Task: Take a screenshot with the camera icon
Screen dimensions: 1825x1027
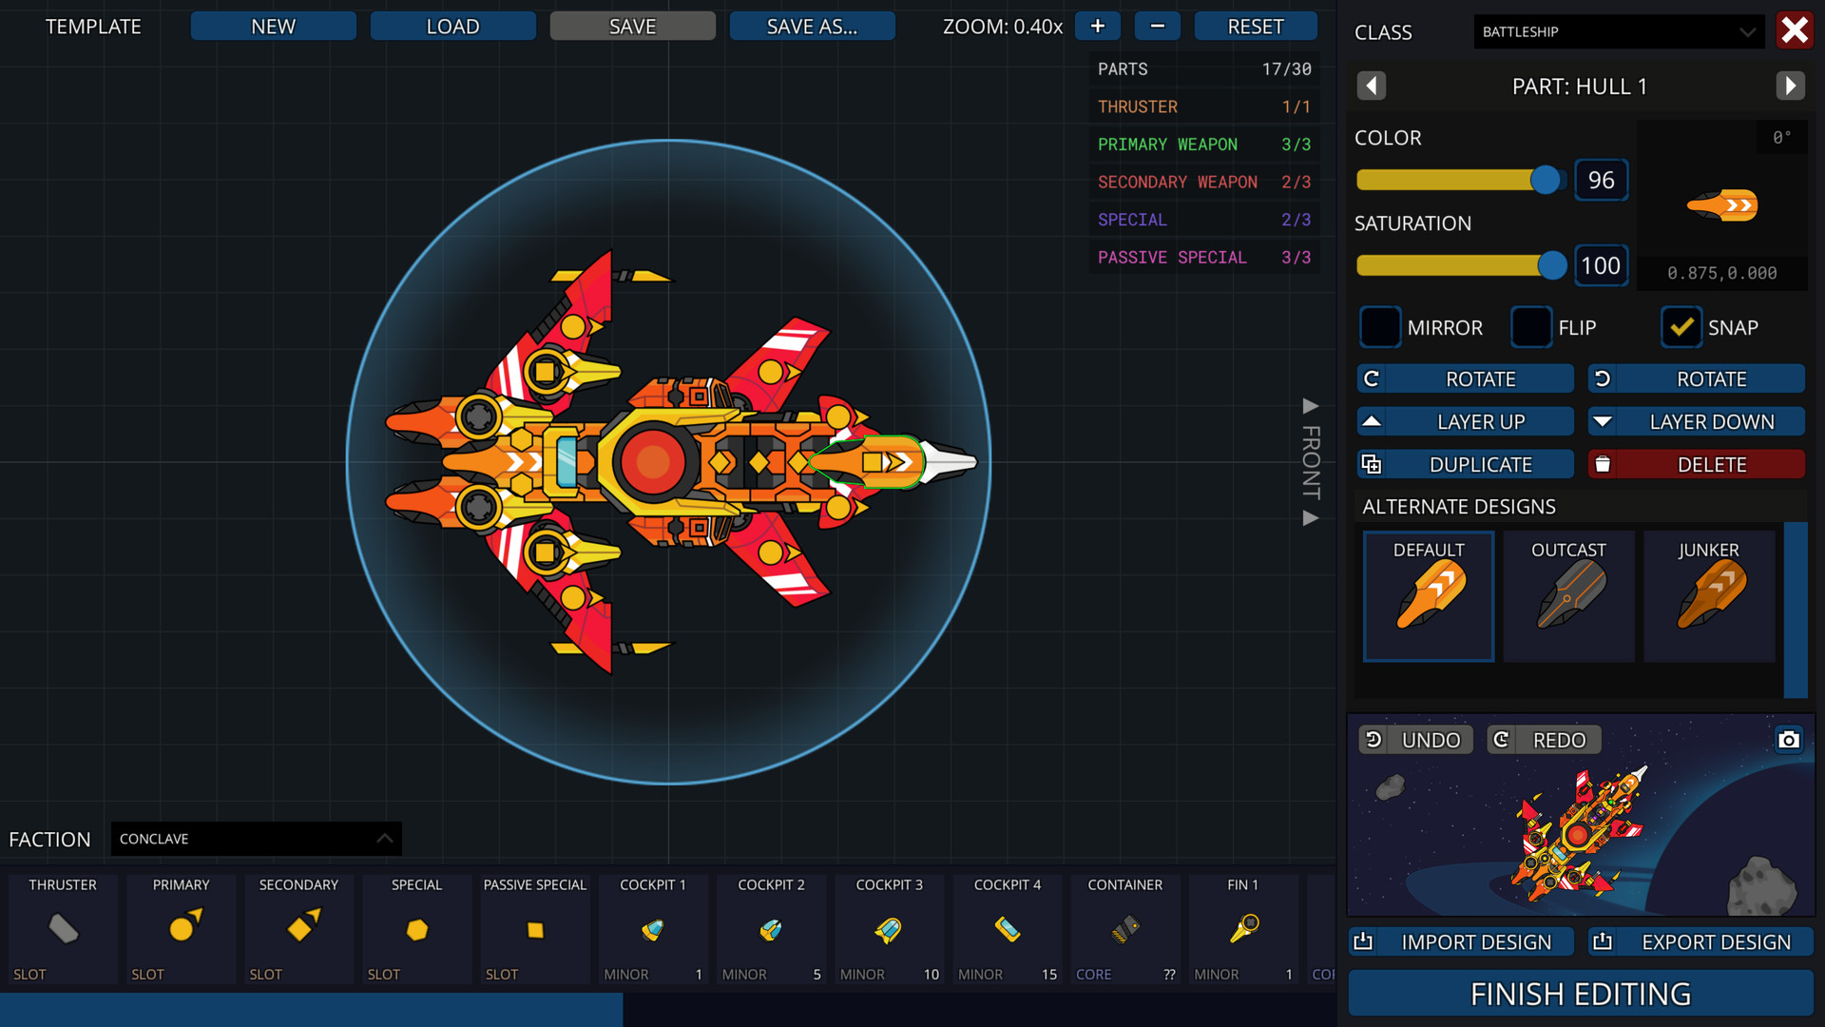Action: (1789, 740)
